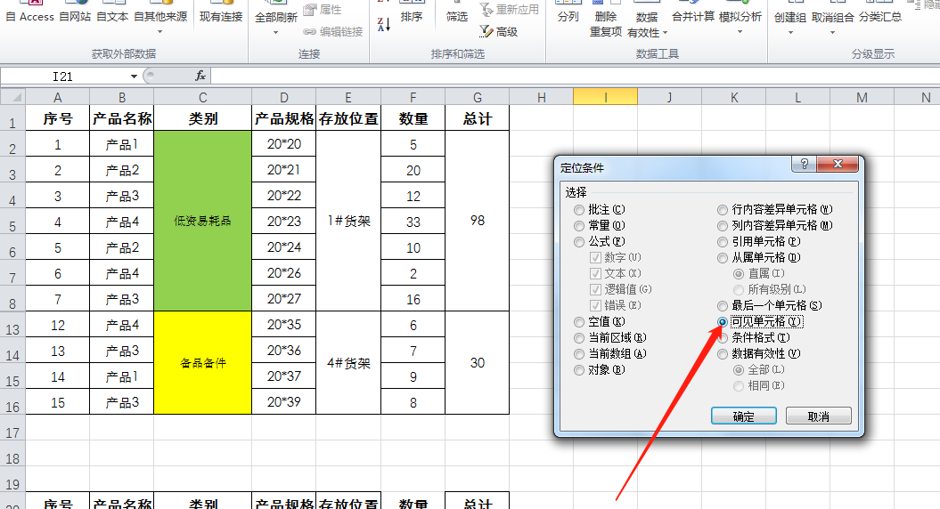Toggle the 错误 checkbox
Screen dimensions: 940x509
[x=595, y=305]
